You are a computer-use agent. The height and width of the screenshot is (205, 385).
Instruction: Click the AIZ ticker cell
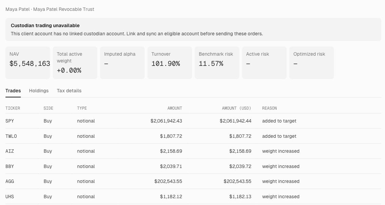[x=9, y=151]
